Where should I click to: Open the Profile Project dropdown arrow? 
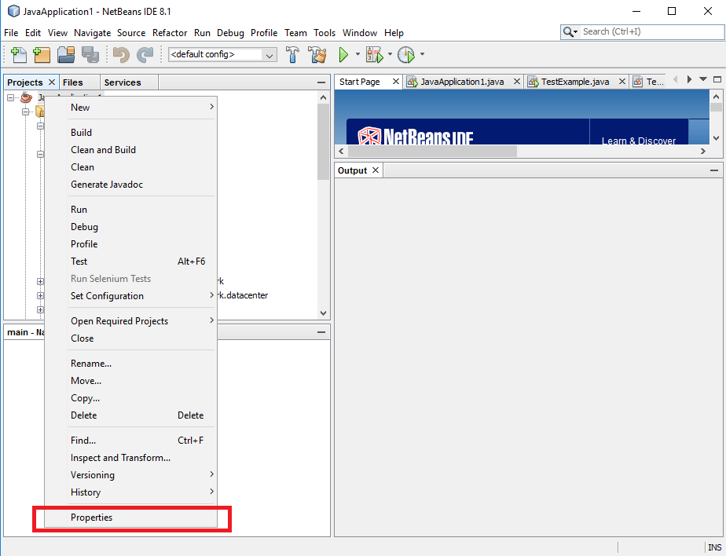(x=422, y=55)
